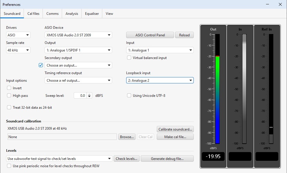The image size is (287, 173).
Task: Open the Comms tab
Action: [x=52, y=13]
